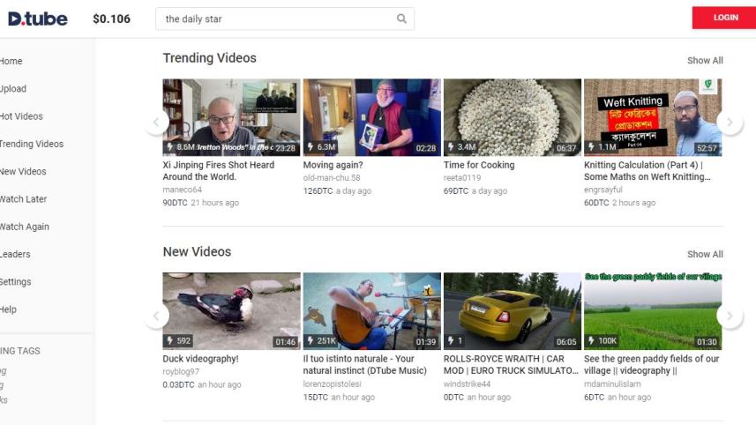
Task: Click the Knitting Calculation video title
Action: (x=647, y=171)
